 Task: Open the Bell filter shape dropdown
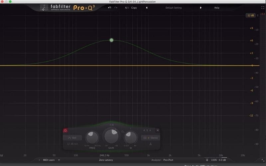[x=72, y=138]
